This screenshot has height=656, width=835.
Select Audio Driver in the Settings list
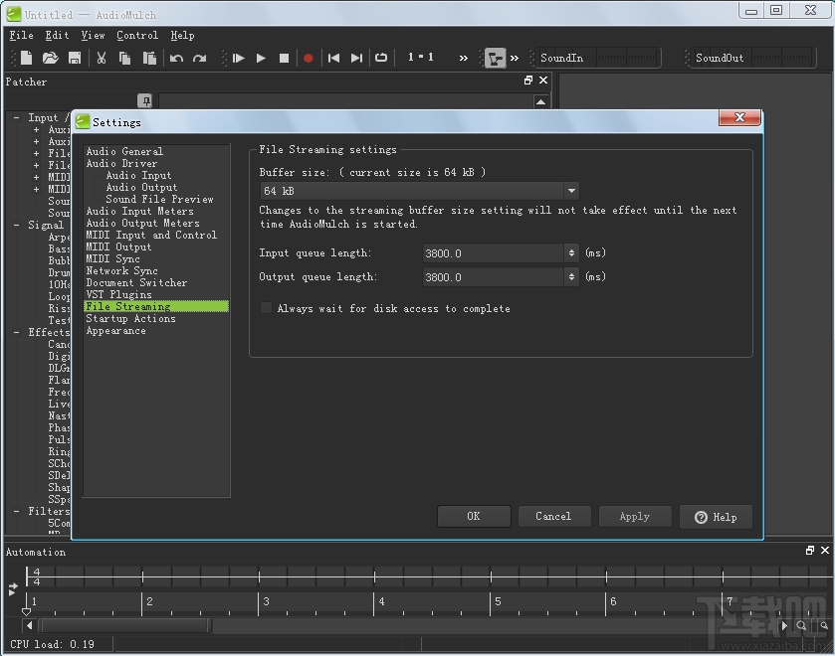pos(121,163)
